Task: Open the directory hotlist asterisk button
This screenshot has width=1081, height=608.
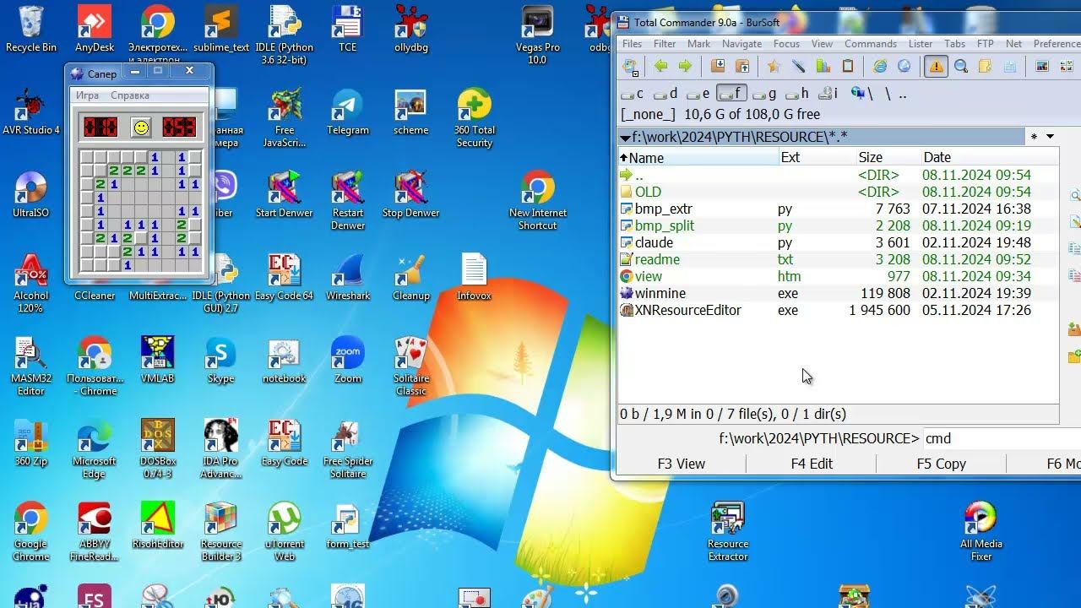Action: (1034, 137)
